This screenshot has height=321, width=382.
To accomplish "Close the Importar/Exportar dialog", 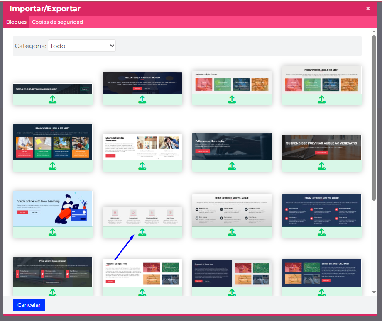I will [x=368, y=9].
